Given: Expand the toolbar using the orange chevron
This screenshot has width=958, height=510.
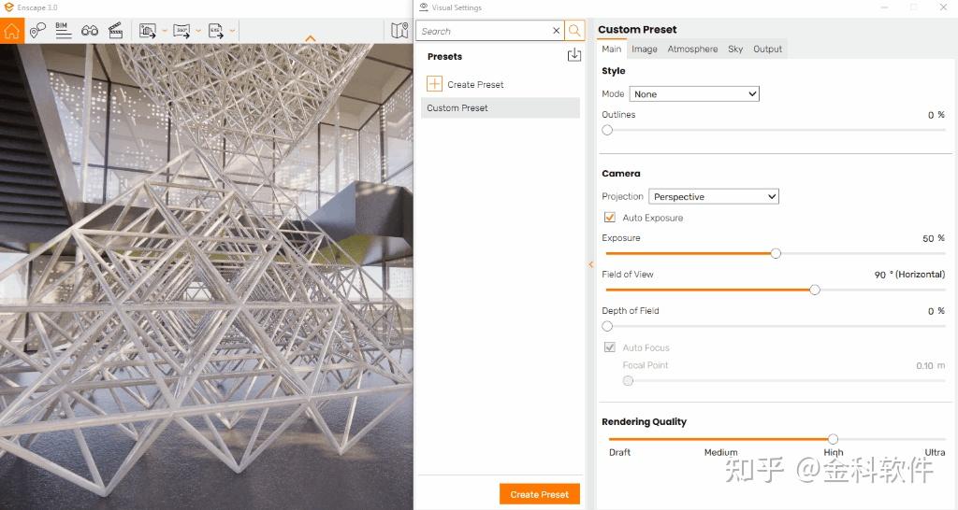Looking at the screenshot, I should point(311,38).
